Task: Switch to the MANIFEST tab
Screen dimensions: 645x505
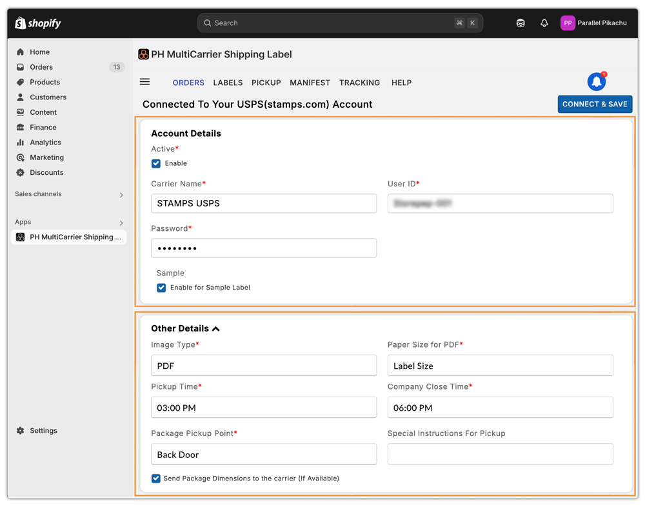Action: (310, 83)
